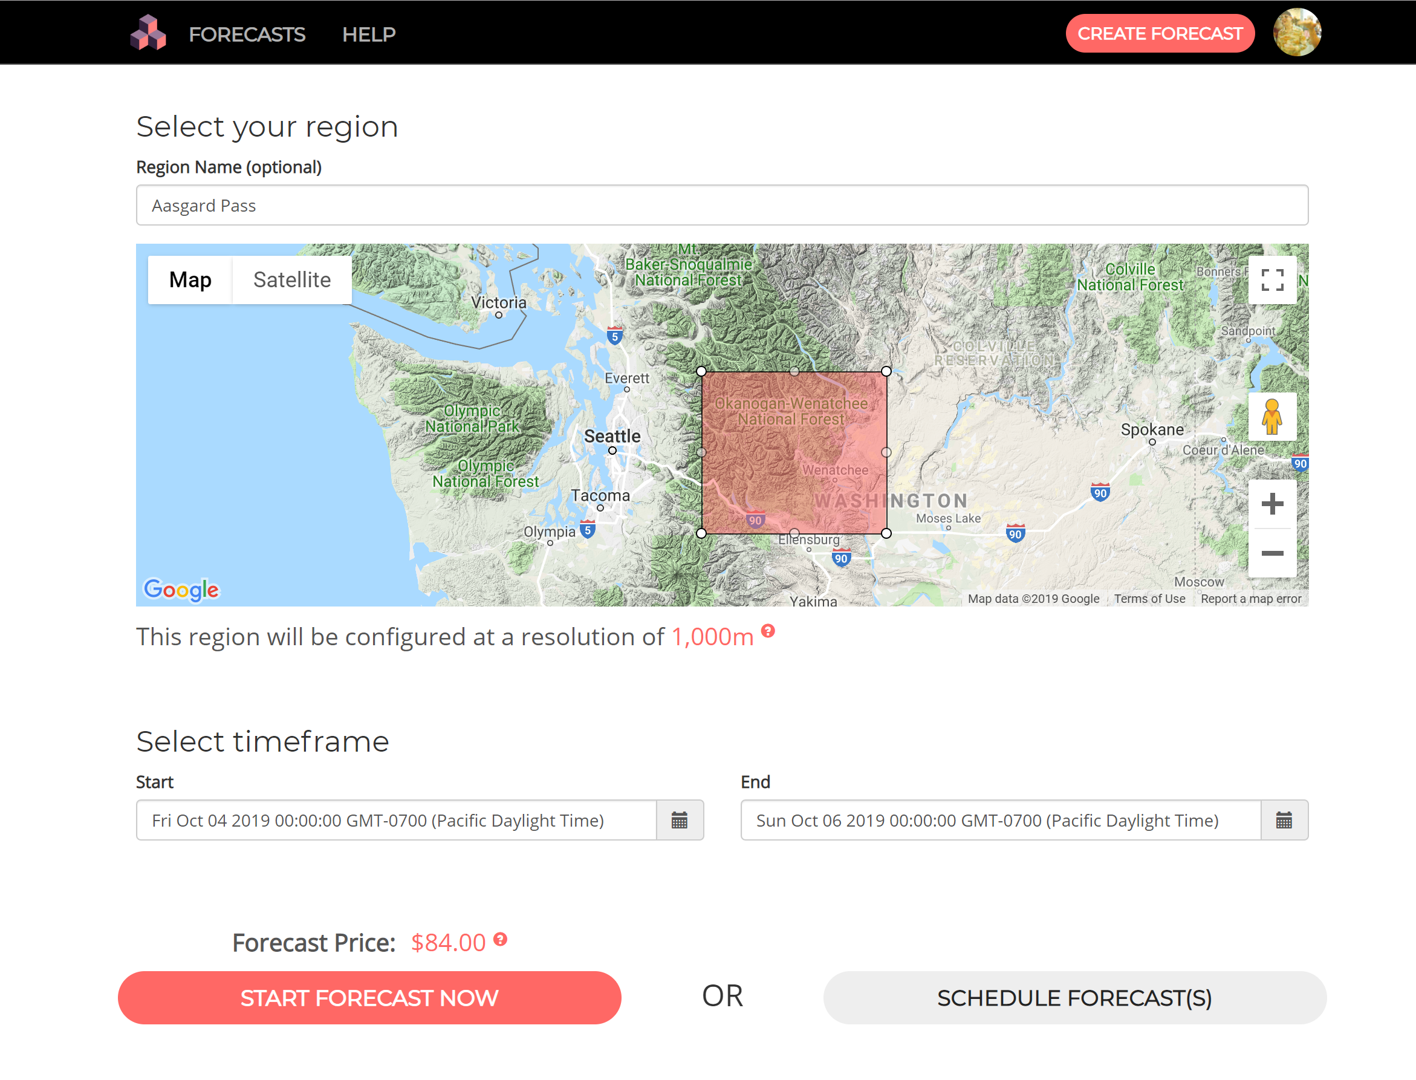Open the Help menu
1416x1080 pixels.
[368, 34]
